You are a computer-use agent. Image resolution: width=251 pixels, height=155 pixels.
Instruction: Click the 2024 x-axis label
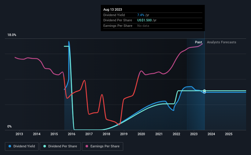pyautogui.click(x=211, y=134)
